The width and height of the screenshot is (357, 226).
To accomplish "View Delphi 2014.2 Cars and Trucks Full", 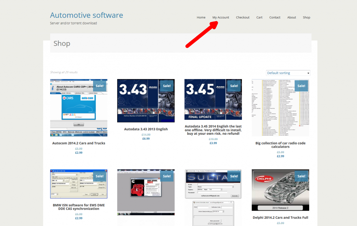I will (280, 217).
